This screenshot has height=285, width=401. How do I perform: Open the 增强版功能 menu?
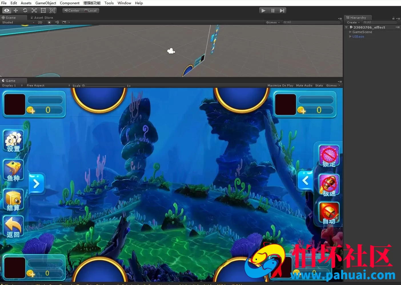pyautogui.click(x=92, y=3)
